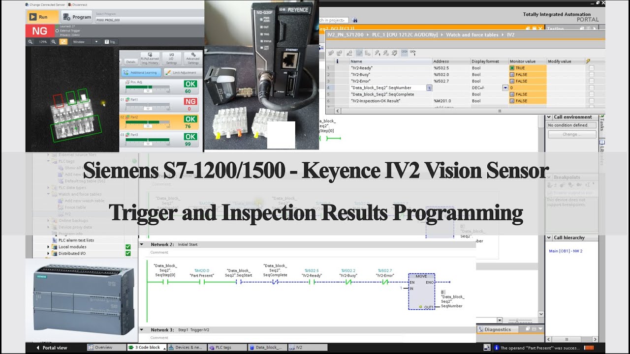
Task: Click the Trig. button
Action: pyautogui.click(x=110, y=42)
